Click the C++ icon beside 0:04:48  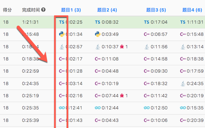[x=98, y=71]
